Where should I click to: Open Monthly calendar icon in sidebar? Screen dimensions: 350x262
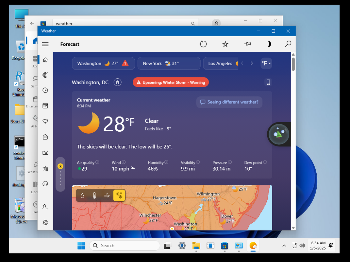point(45,106)
